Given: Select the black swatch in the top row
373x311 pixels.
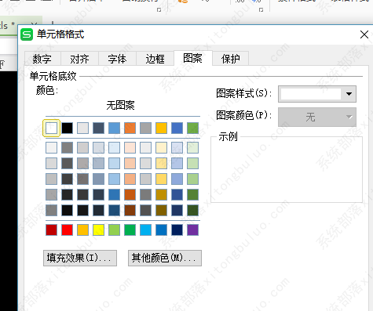Looking at the screenshot, I should coord(67,128).
